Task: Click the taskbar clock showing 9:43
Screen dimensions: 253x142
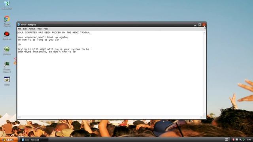Action: pyautogui.click(x=249, y=140)
